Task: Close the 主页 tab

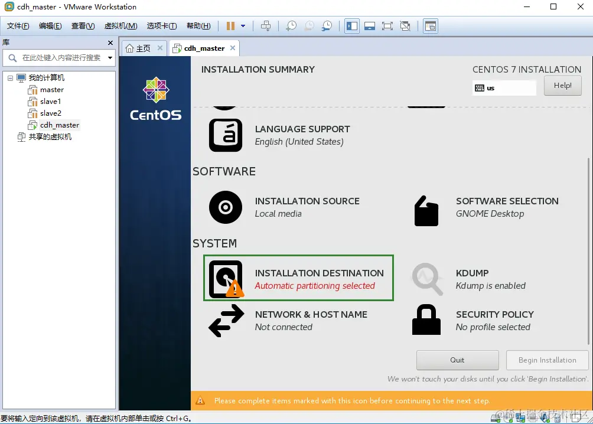Action: pyautogui.click(x=160, y=48)
